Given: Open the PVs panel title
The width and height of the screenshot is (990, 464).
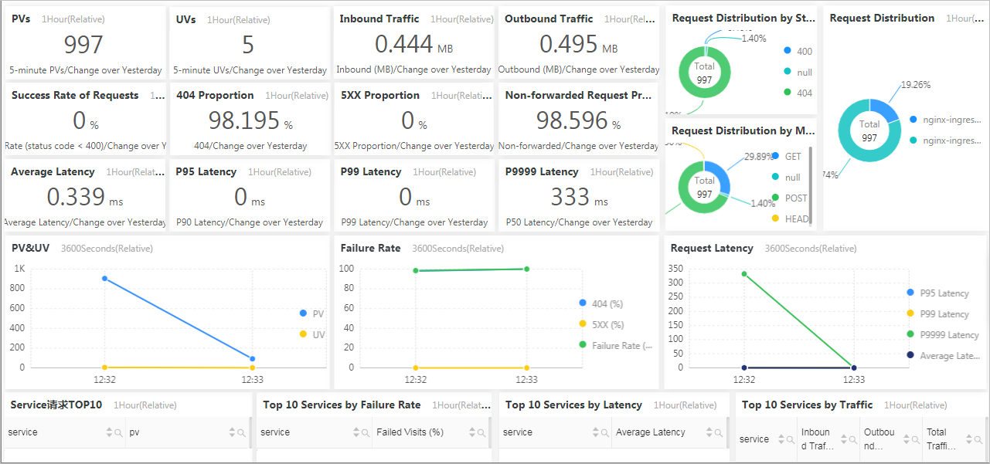Looking at the screenshot, I should pos(21,19).
